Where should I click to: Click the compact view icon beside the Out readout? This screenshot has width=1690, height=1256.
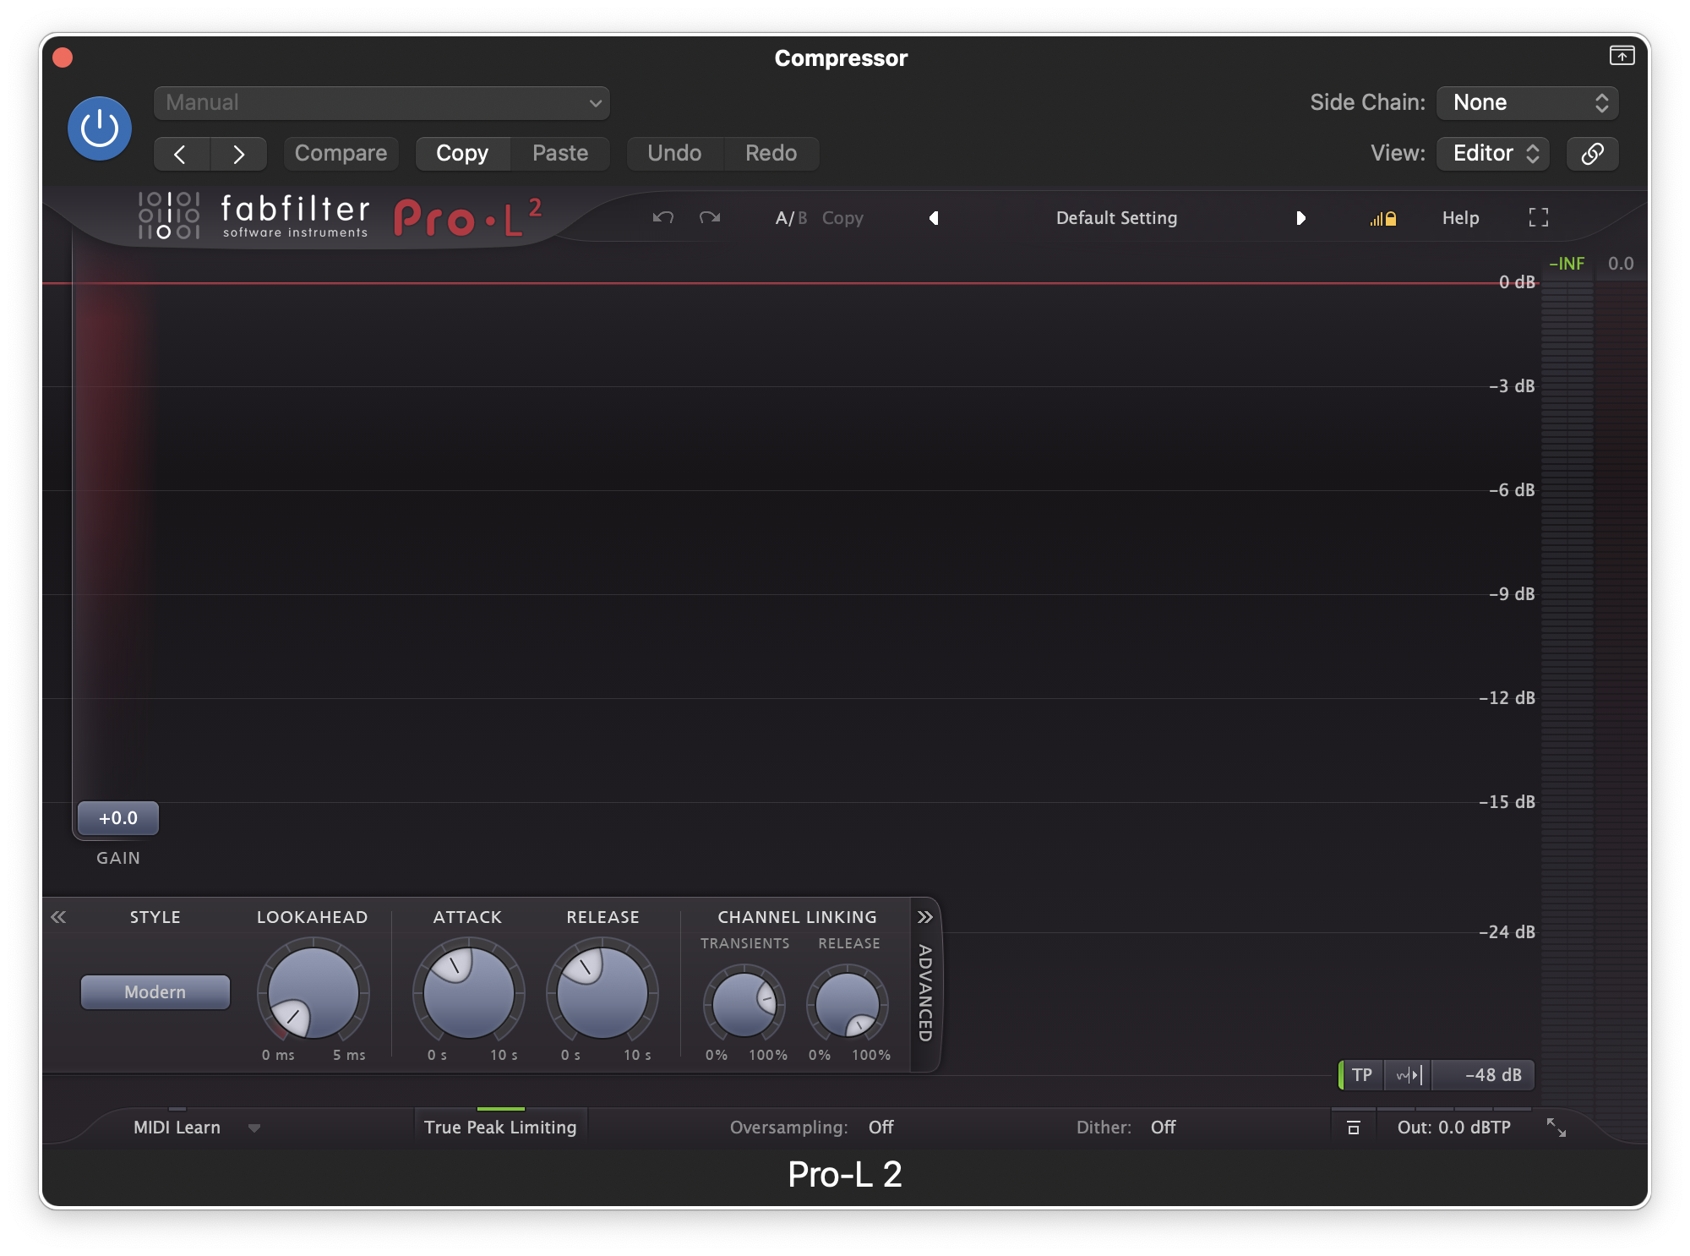click(1354, 1128)
